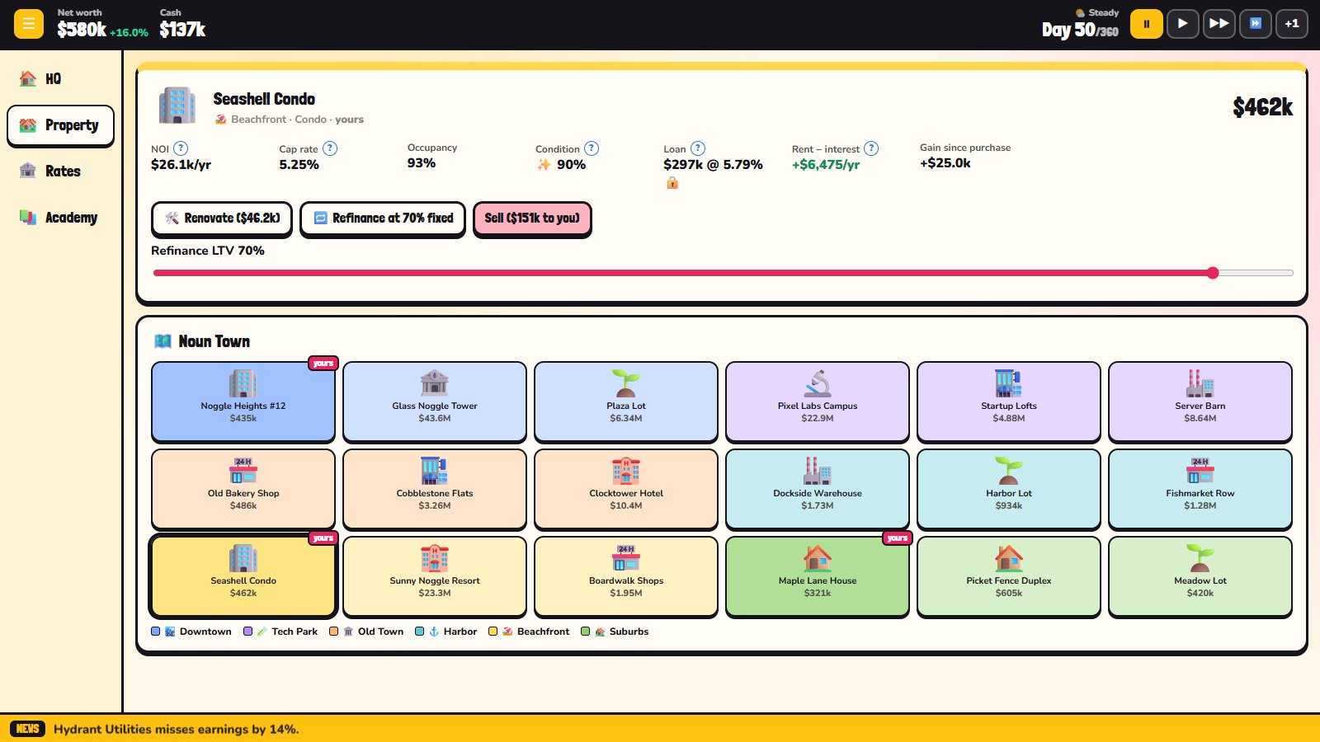
Task: Show help for Condition
Action: coord(592,148)
